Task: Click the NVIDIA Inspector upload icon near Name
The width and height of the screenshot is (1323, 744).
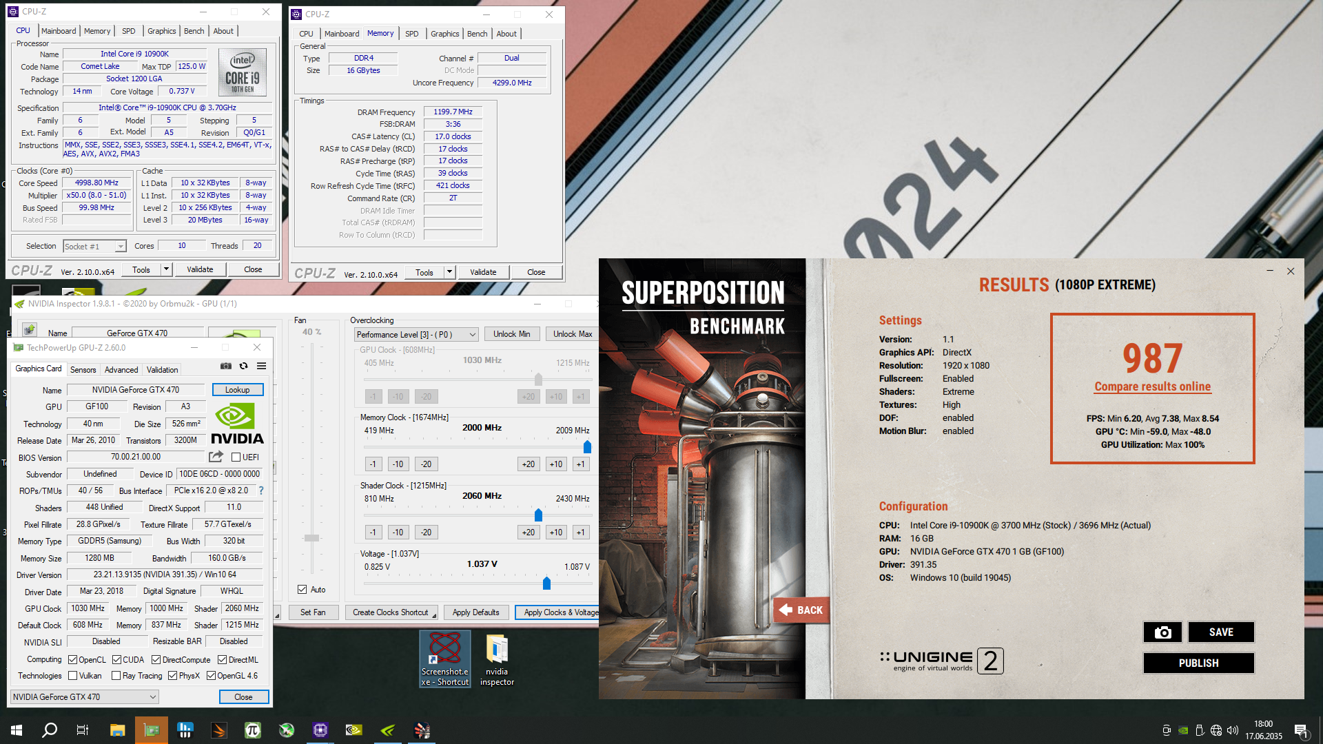Action: click(x=30, y=330)
